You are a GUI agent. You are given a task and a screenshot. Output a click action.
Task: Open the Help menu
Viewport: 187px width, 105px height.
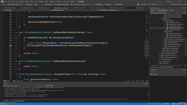click(x=64, y=1)
